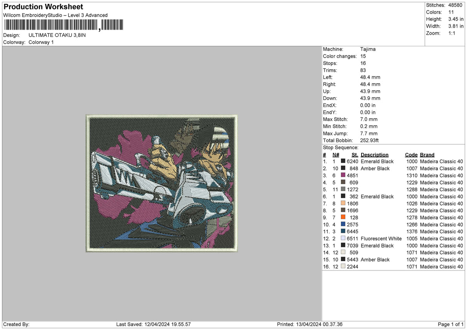Select stitch count 7039 in stop 13
The width and height of the screenshot is (467, 330).
(x=353, y=246)
